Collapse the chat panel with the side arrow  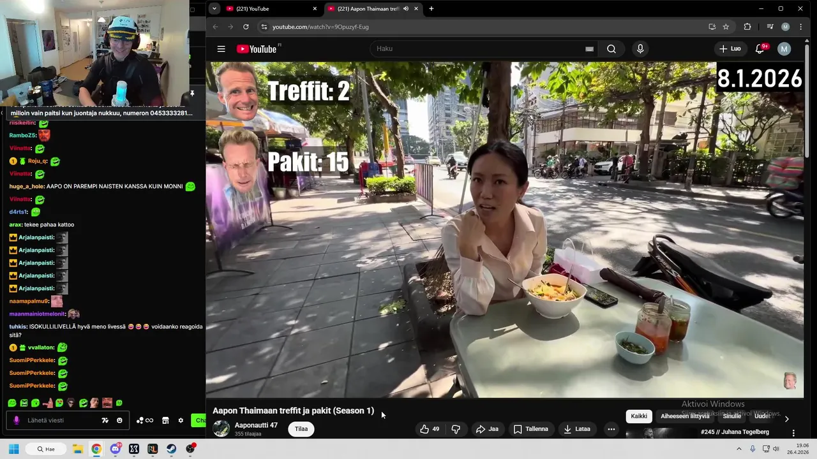(2, 113)
